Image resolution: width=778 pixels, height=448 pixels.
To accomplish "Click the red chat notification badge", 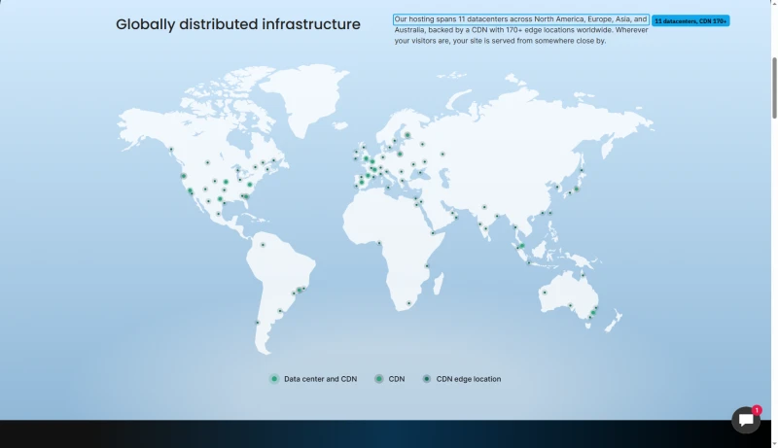I will 757,410.
